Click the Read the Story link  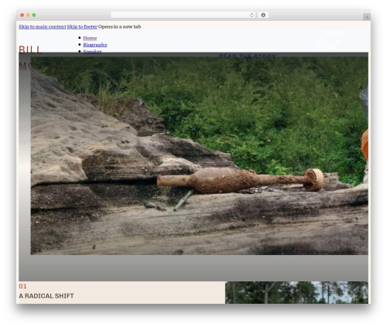247,55
